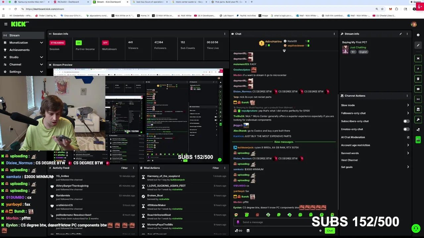The width and height of the screenshot is (424, 238).
Task: Open Stream info panel three-dot menu
Action: pyautogui.click(x=407, y=34)
